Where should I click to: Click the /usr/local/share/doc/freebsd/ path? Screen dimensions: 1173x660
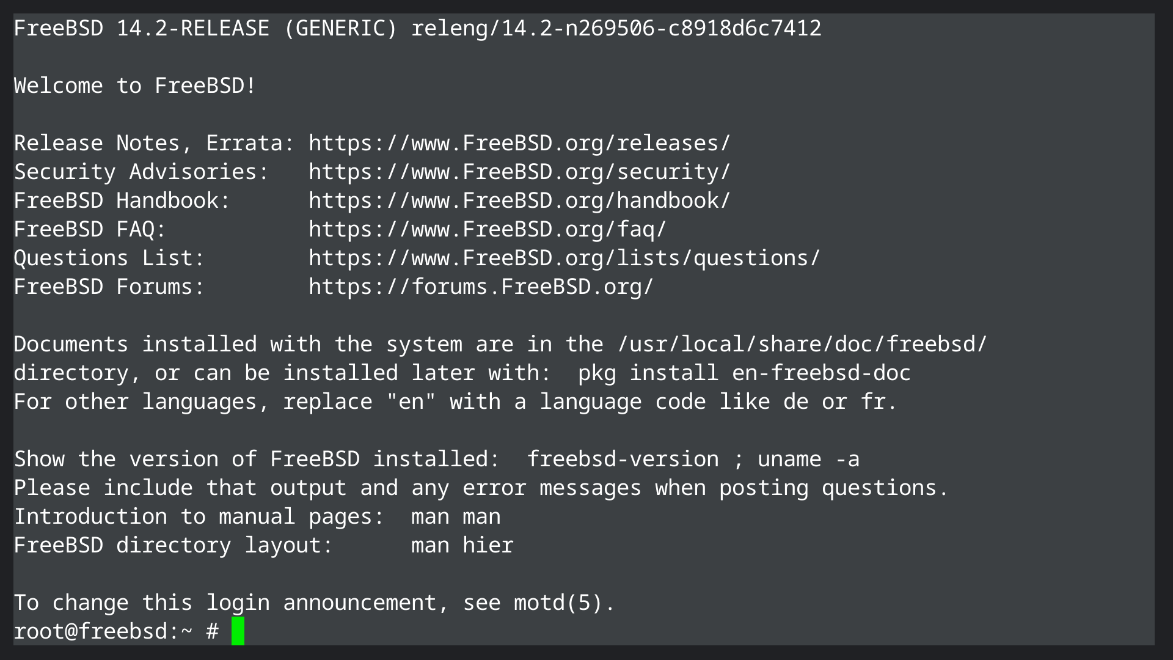tap(802, 344)
